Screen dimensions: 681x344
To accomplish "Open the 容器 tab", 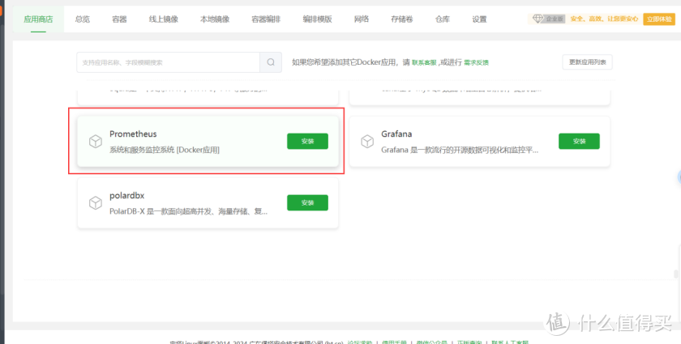I will (x=119, y=19).
